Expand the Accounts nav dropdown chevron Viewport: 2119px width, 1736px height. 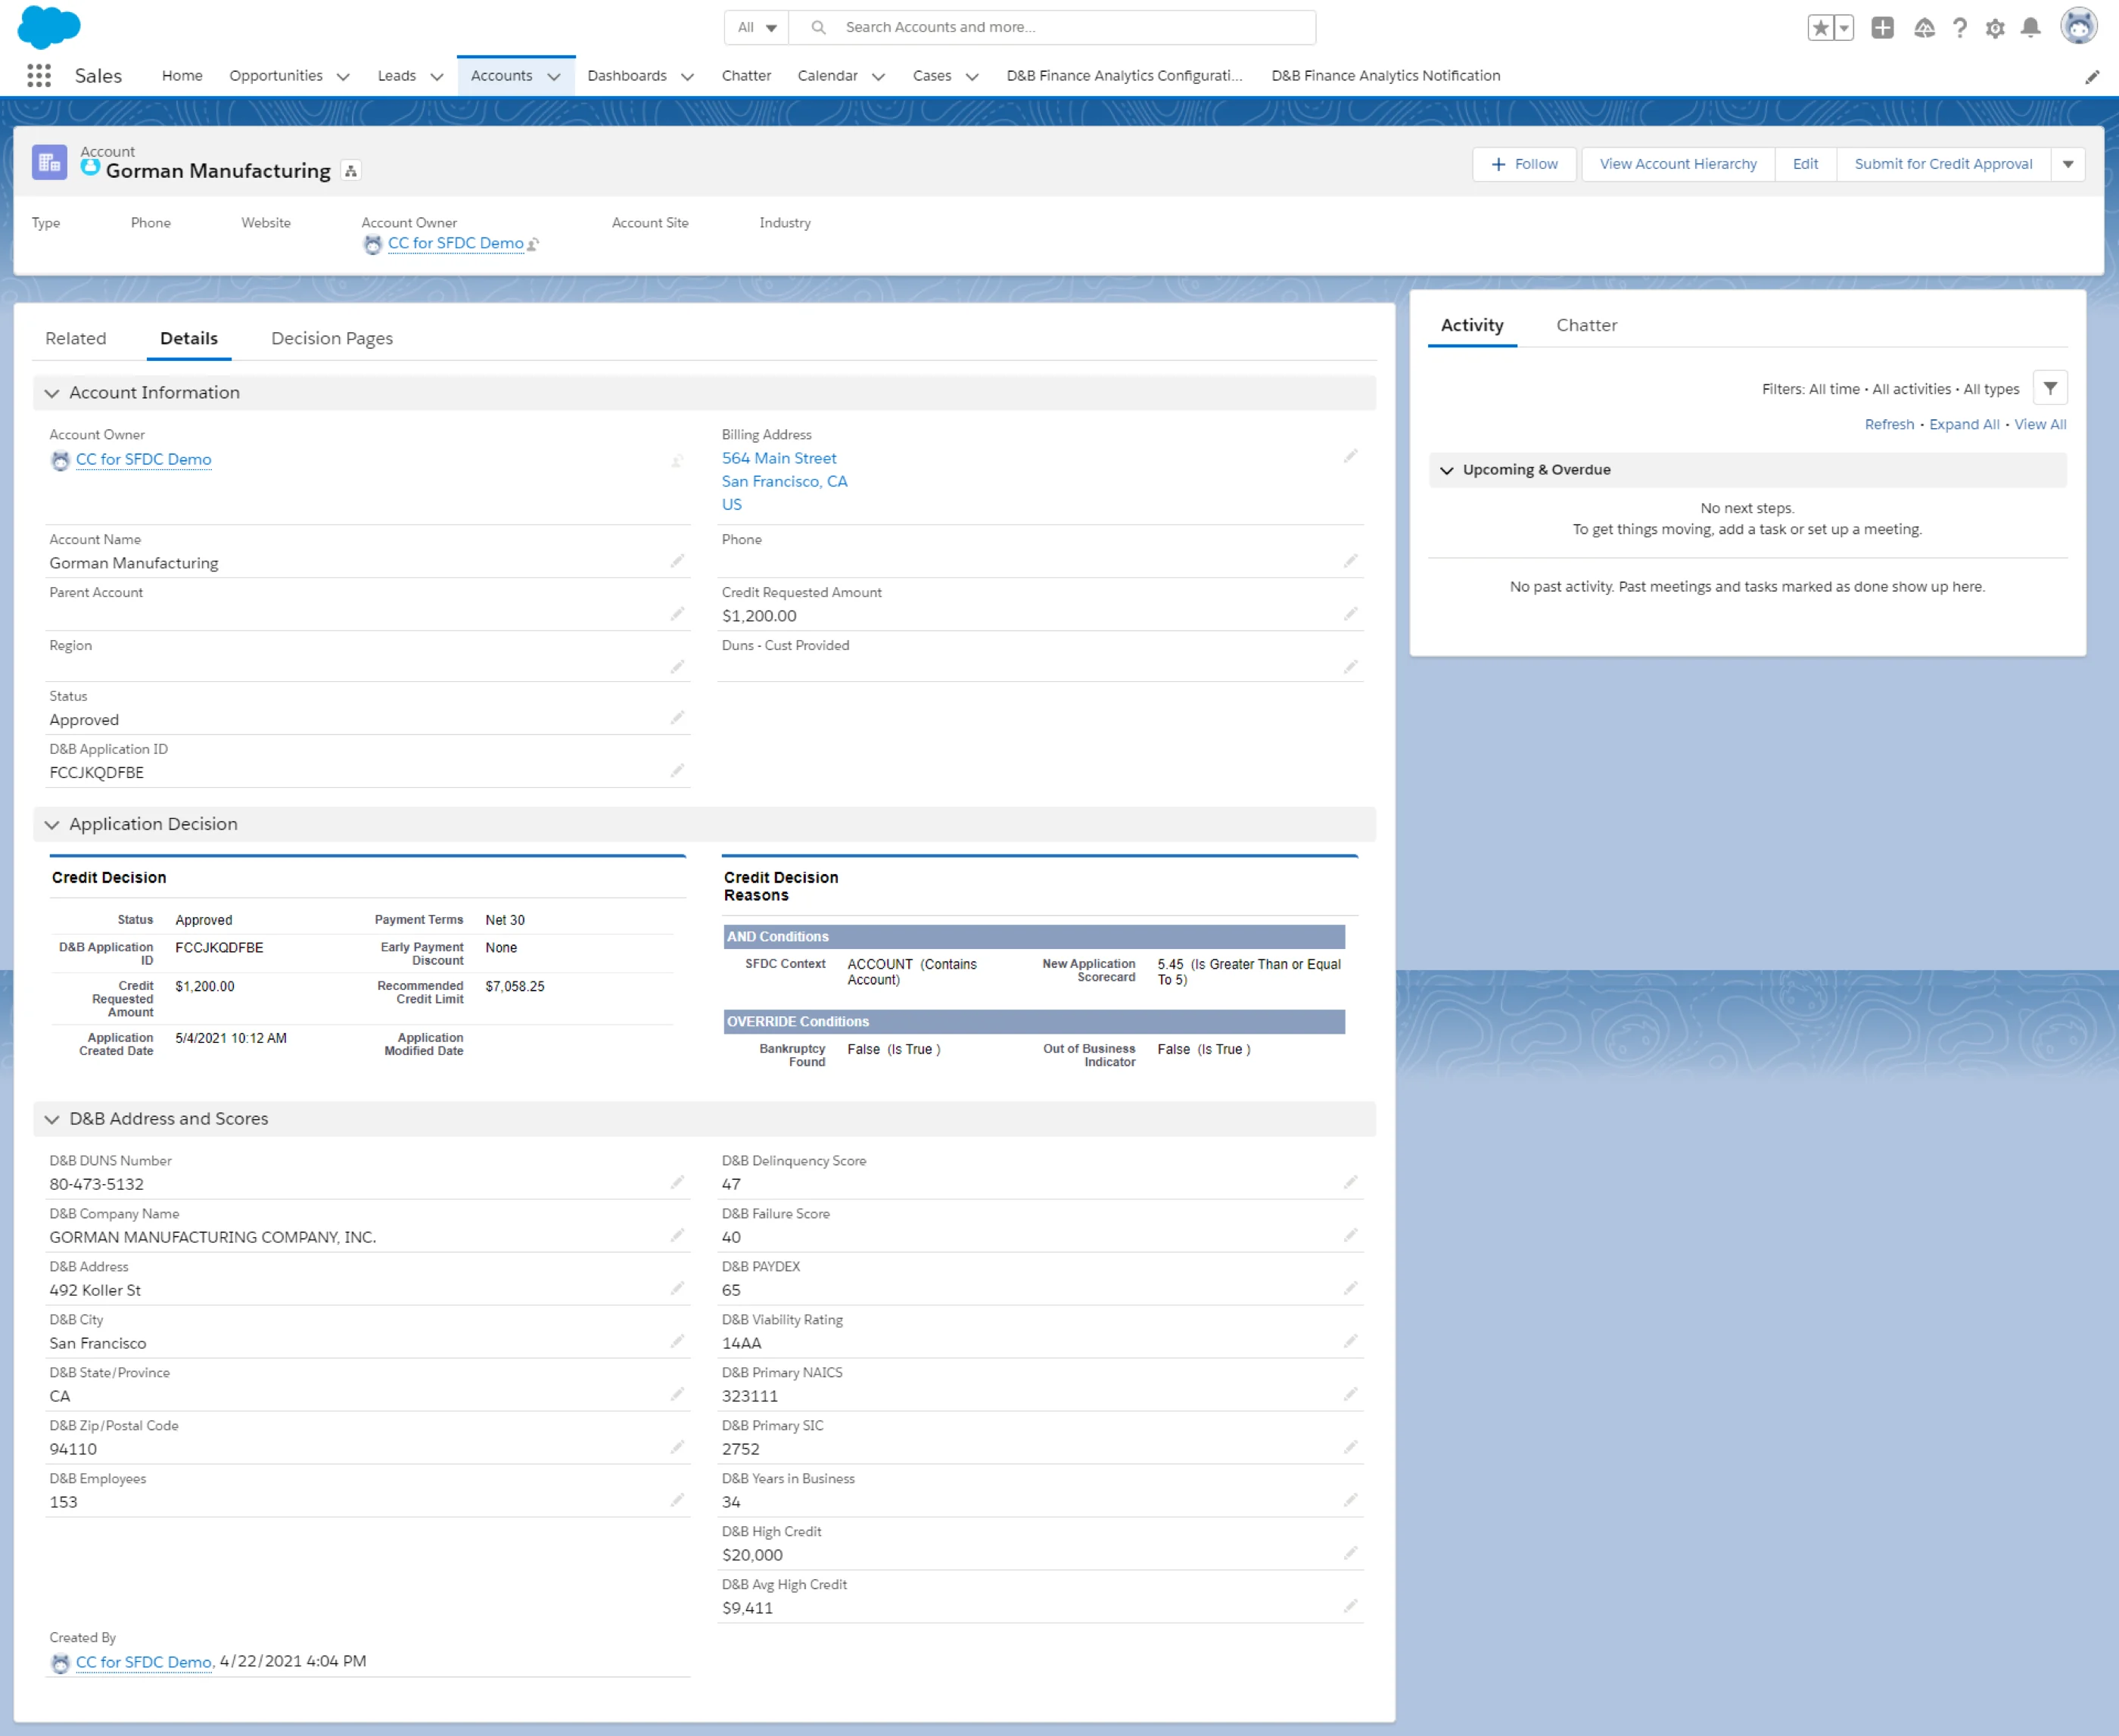click(554, 77)
